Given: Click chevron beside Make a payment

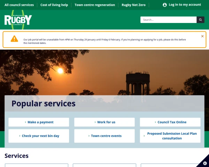Looking at the screenshot, I should [x=25, y=122].
